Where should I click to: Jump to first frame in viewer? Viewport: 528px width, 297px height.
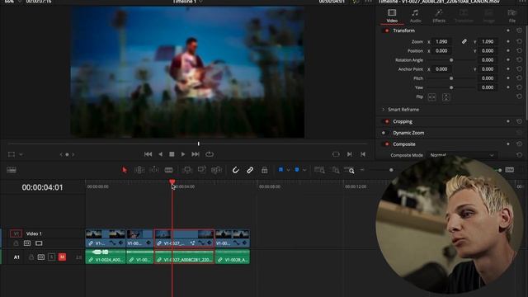point(148,154)
